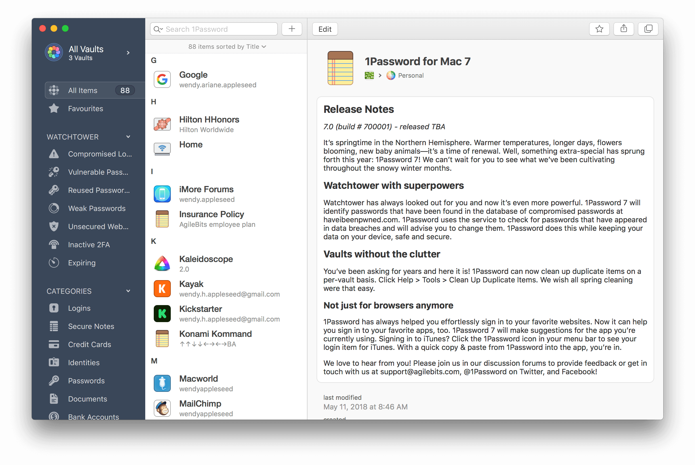Expand the All Vaults chevron

pyautogui.click(x=129, y=52)
